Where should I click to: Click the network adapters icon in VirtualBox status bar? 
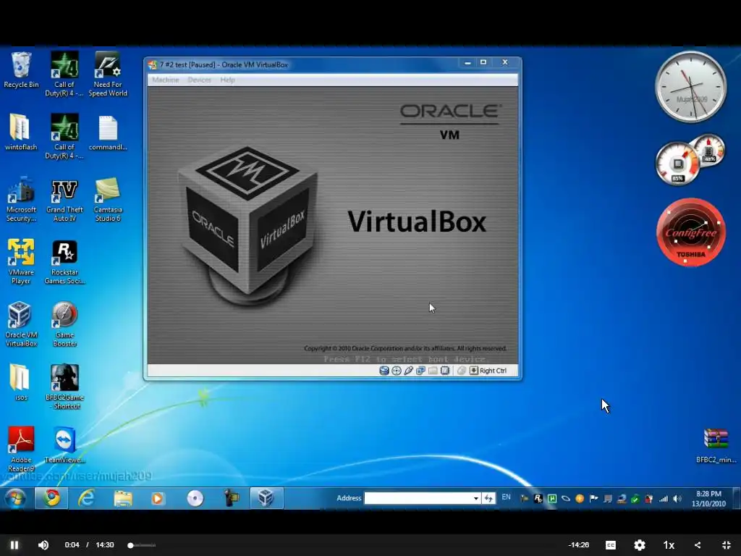420,371
